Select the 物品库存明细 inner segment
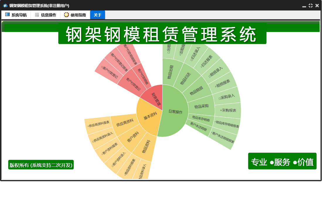 tap(201, 118)
